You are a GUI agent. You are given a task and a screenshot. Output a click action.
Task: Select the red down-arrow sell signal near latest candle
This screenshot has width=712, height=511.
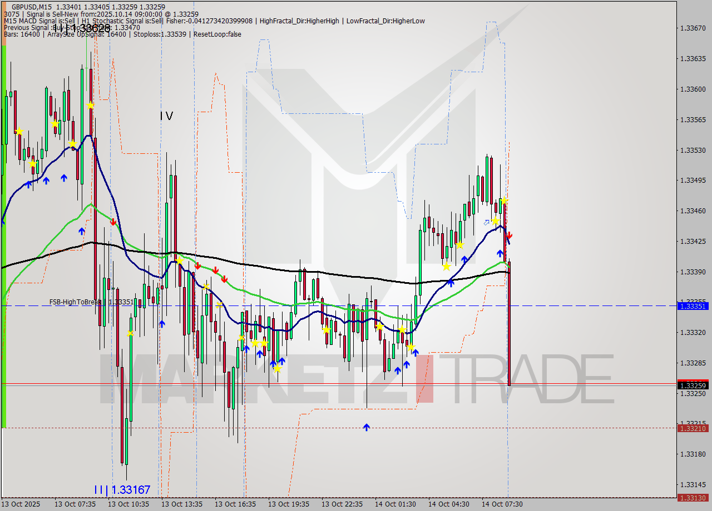tap(510, 236)
